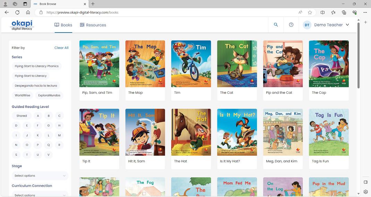The image size is (371, 197).
Task: Open the browser settings and more menu
Action: pos(365,12)
